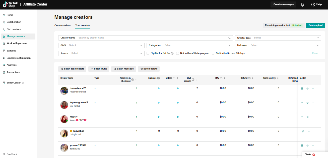328x158 pixels.
Task: Open the notifications bell icon
Action: coord(302,4)
